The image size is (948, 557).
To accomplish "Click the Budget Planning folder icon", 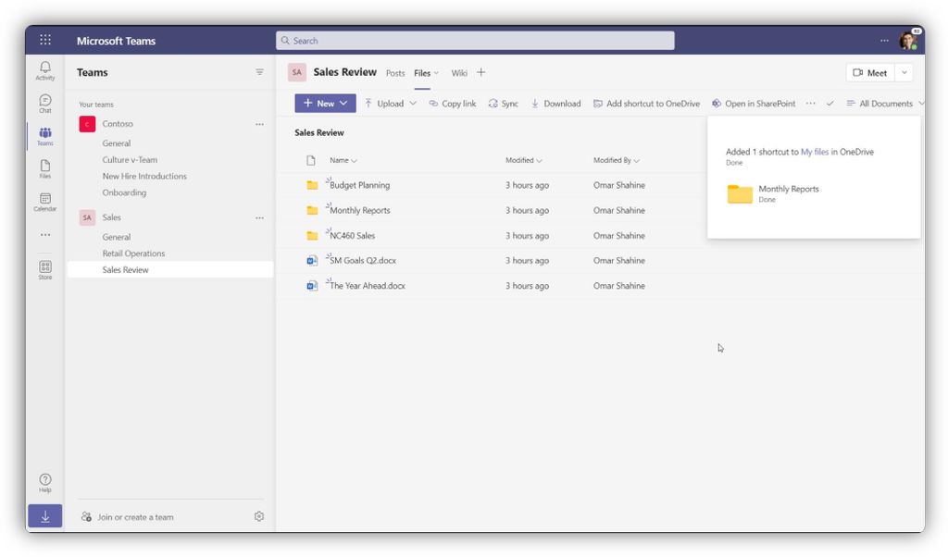I will click(x=312, y=185).
